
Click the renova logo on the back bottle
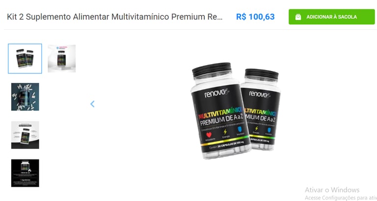click(260, 94)
